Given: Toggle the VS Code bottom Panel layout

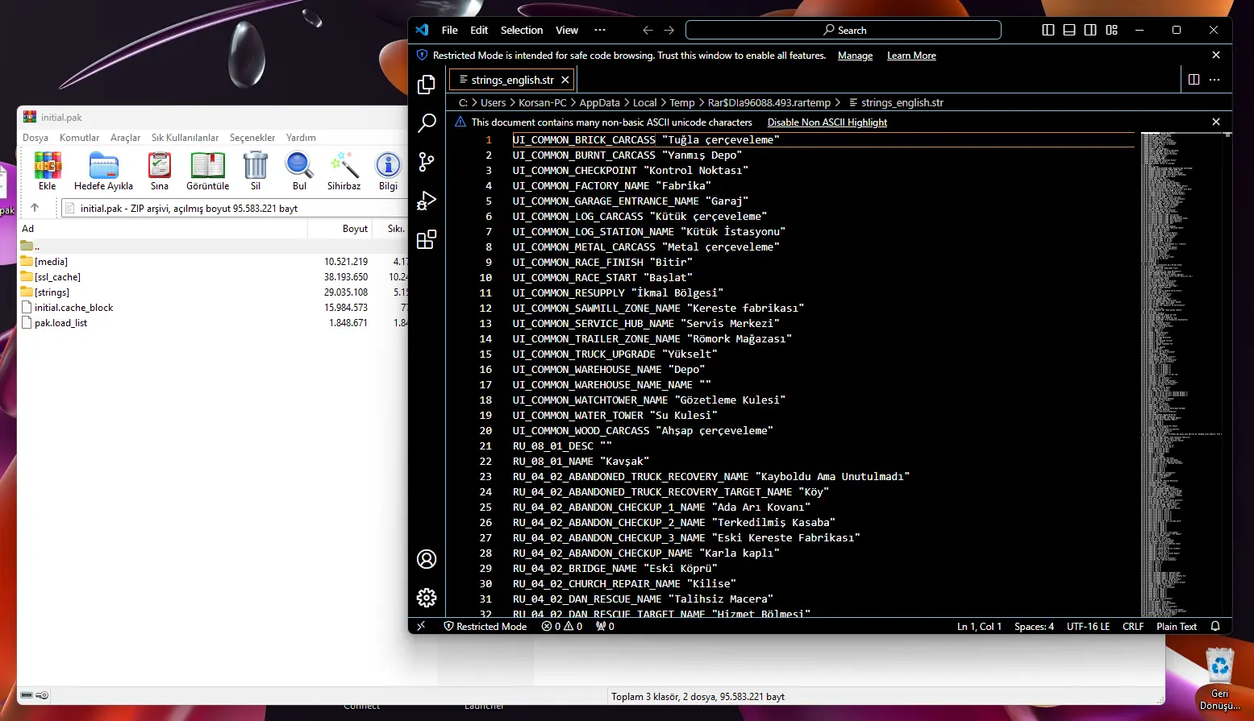Looking at the screenshot, I should pyautogui.click(x=1069, y=30).
